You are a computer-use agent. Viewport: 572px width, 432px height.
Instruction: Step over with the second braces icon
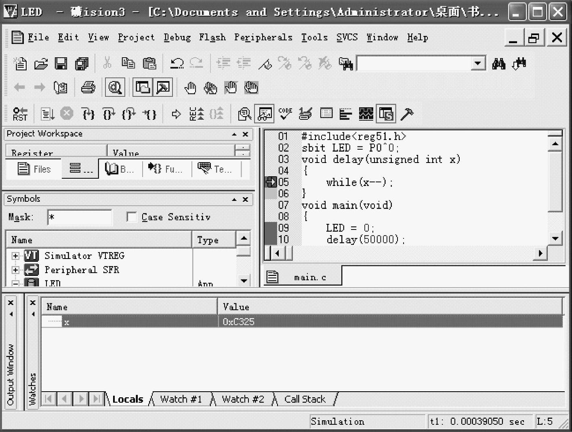pos(109,114)
